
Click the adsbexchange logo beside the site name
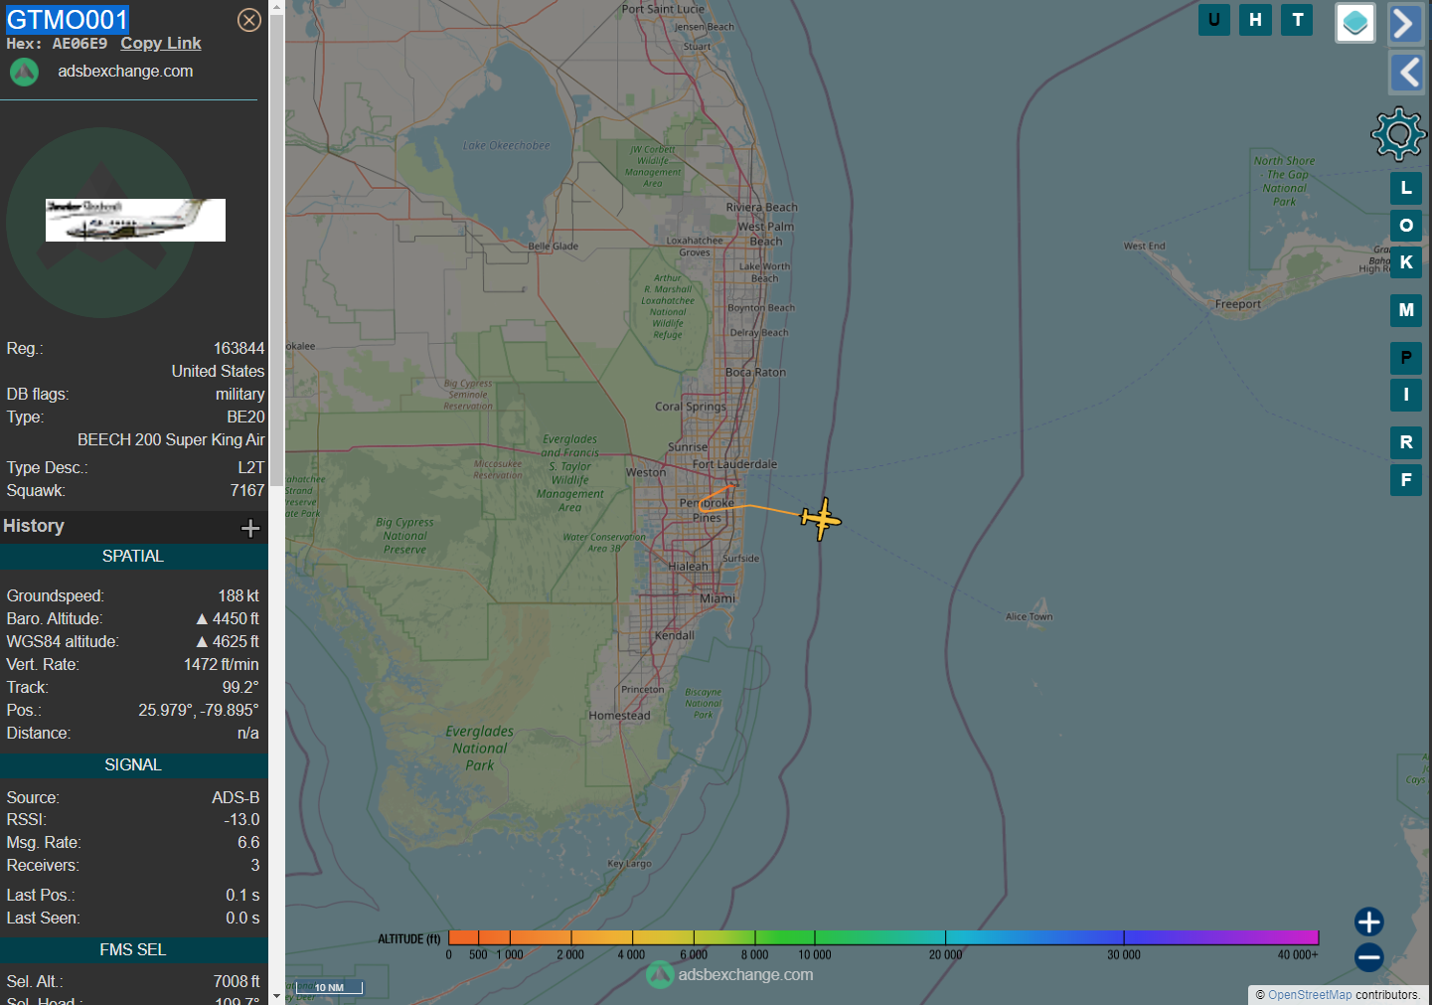pos(25,72)
